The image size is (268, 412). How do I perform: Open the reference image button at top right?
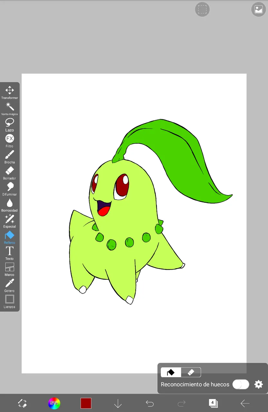(259, 9)
